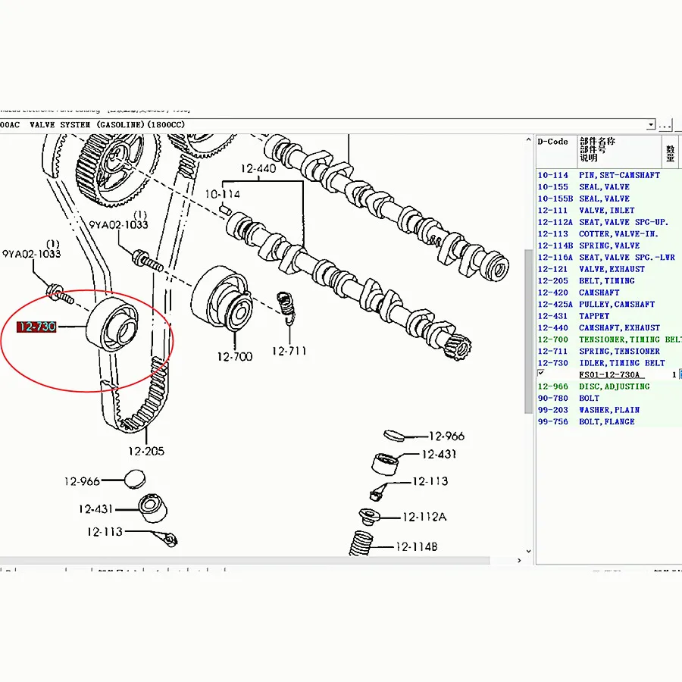The height and width of the screenshot is (682, 682).
Task: Click the diagram's vertical scrollbar thumb
Action: coord(528,331)
